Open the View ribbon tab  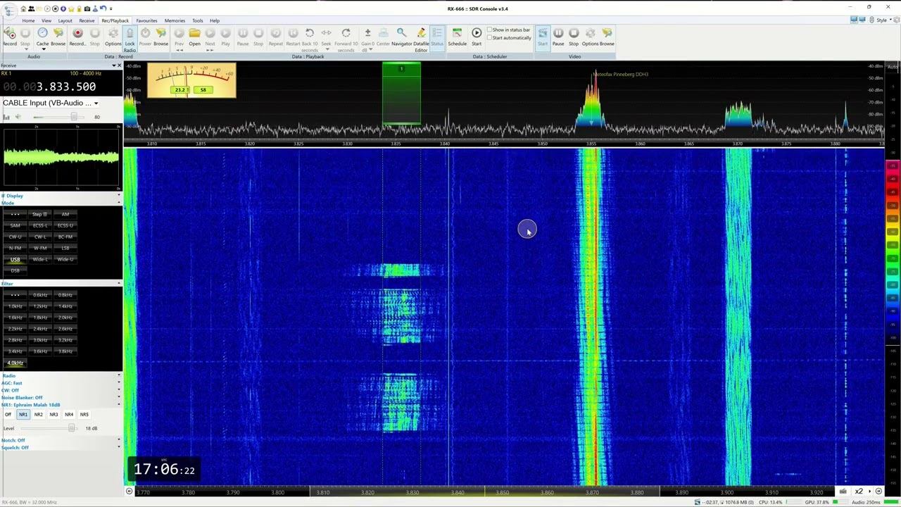pyautogui.click(x=46, y=20)
